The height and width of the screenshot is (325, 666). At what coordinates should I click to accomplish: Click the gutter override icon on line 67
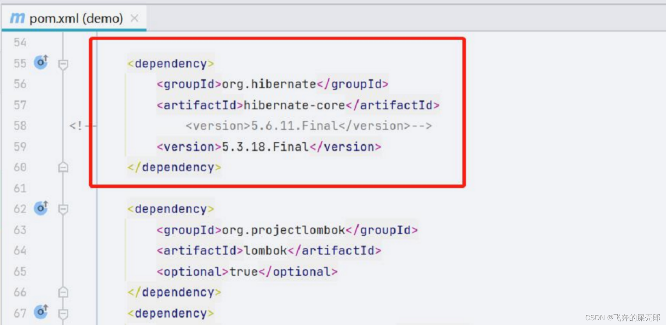tap(41, 312)
